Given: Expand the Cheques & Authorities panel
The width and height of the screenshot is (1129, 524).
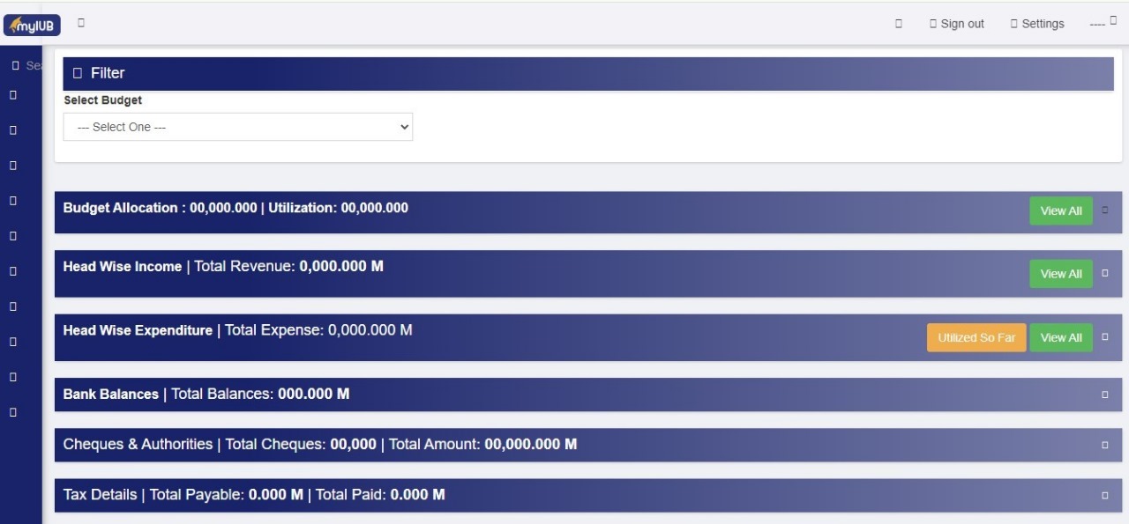Looking at the screenshot, I should 1105,445.
